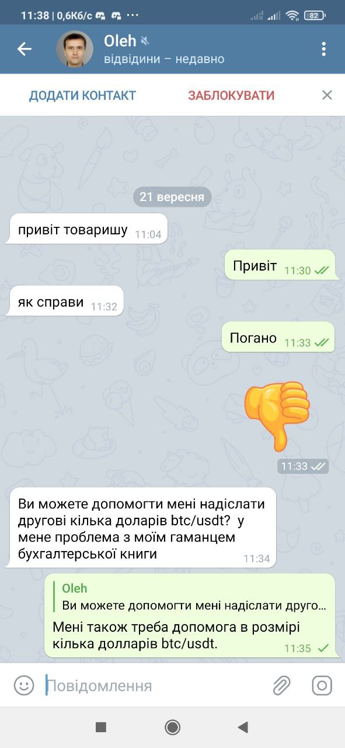Tap the Android home circle button

172,726
